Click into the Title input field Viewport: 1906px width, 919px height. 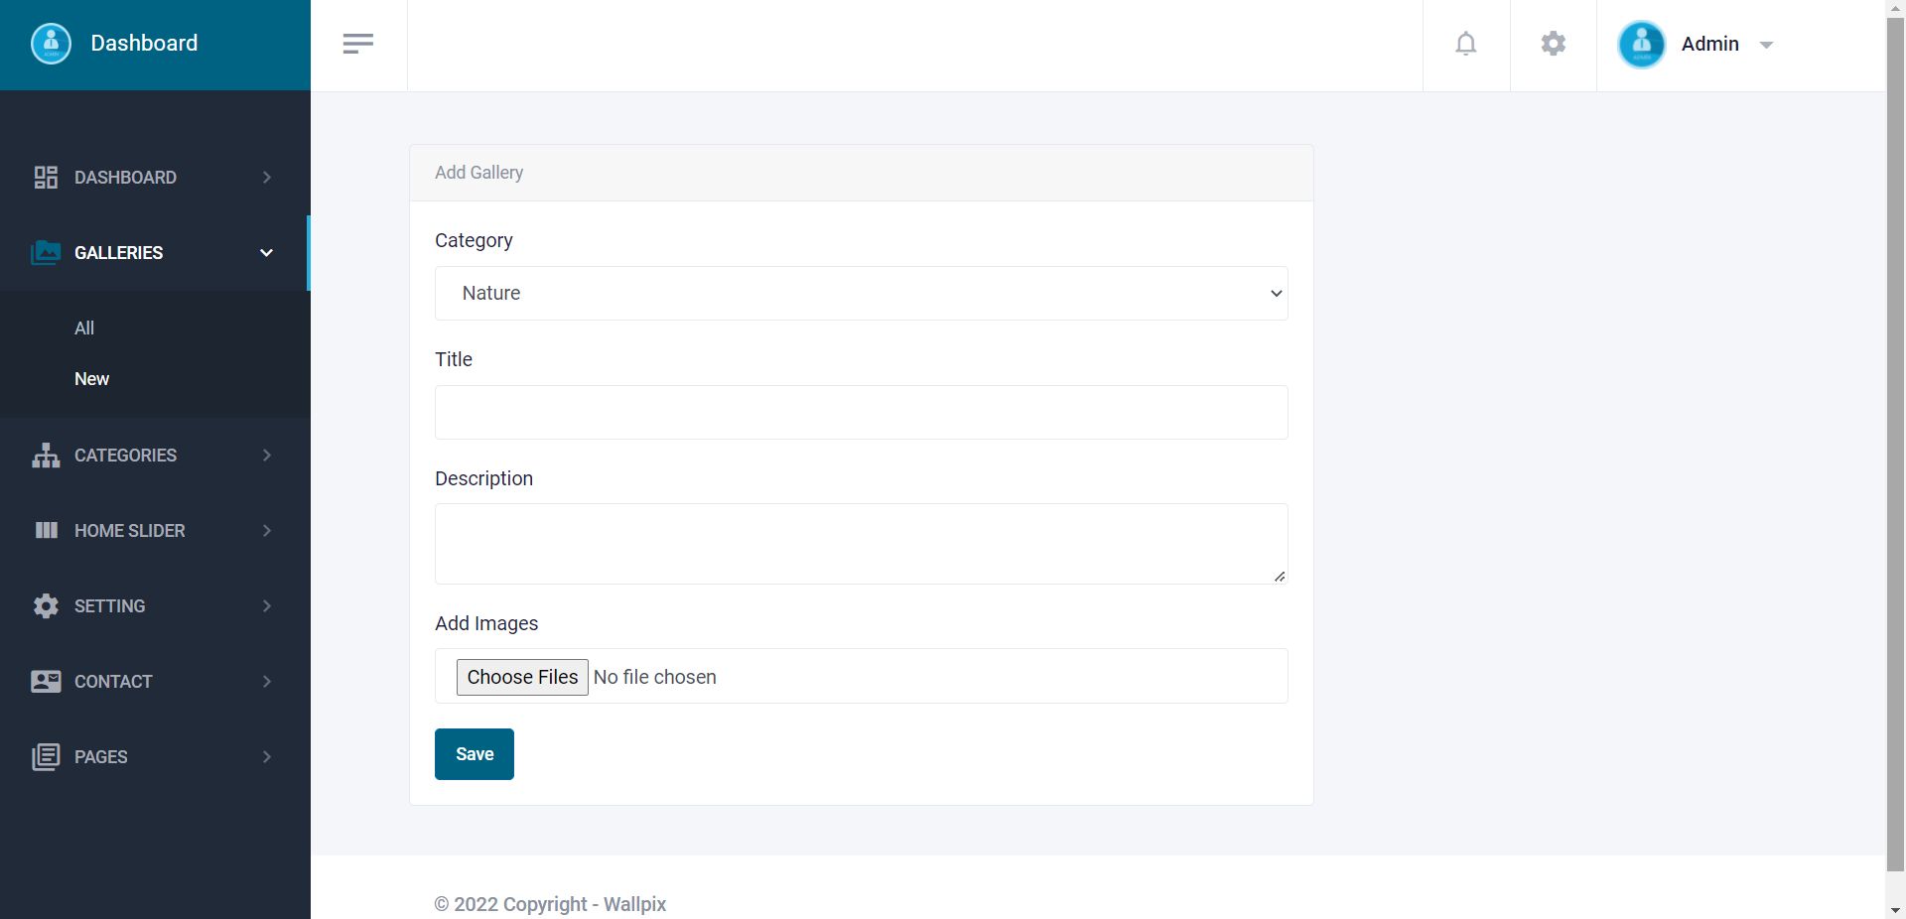coord(861,412)
